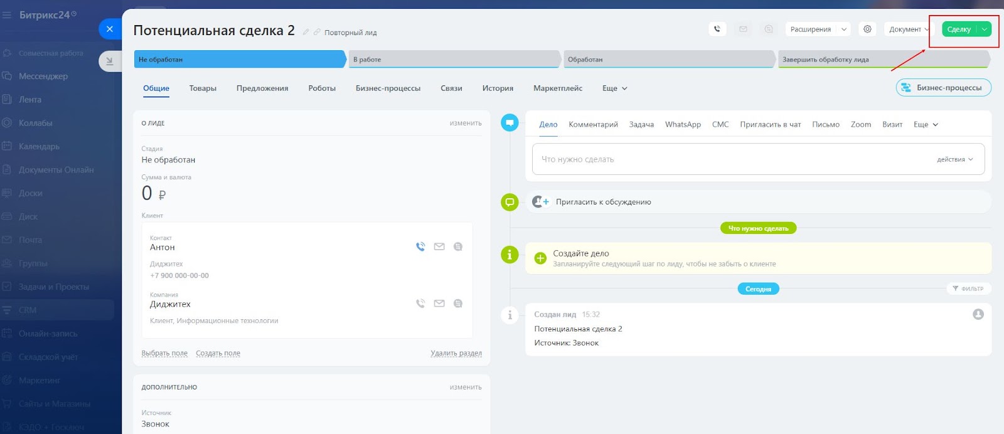Select the WhatsApp tab in timeline

(x=683, y=124)
